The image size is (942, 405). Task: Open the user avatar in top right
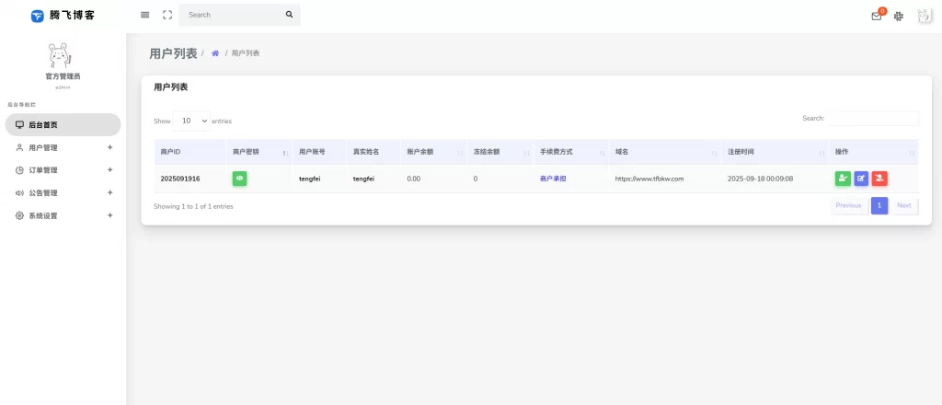(925, 16)
